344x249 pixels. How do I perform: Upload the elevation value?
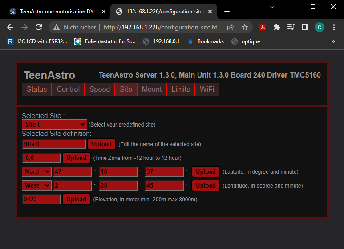77,200
